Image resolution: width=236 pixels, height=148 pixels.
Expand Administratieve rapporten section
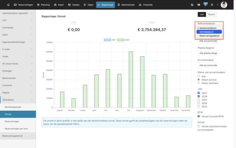[18, 13]
